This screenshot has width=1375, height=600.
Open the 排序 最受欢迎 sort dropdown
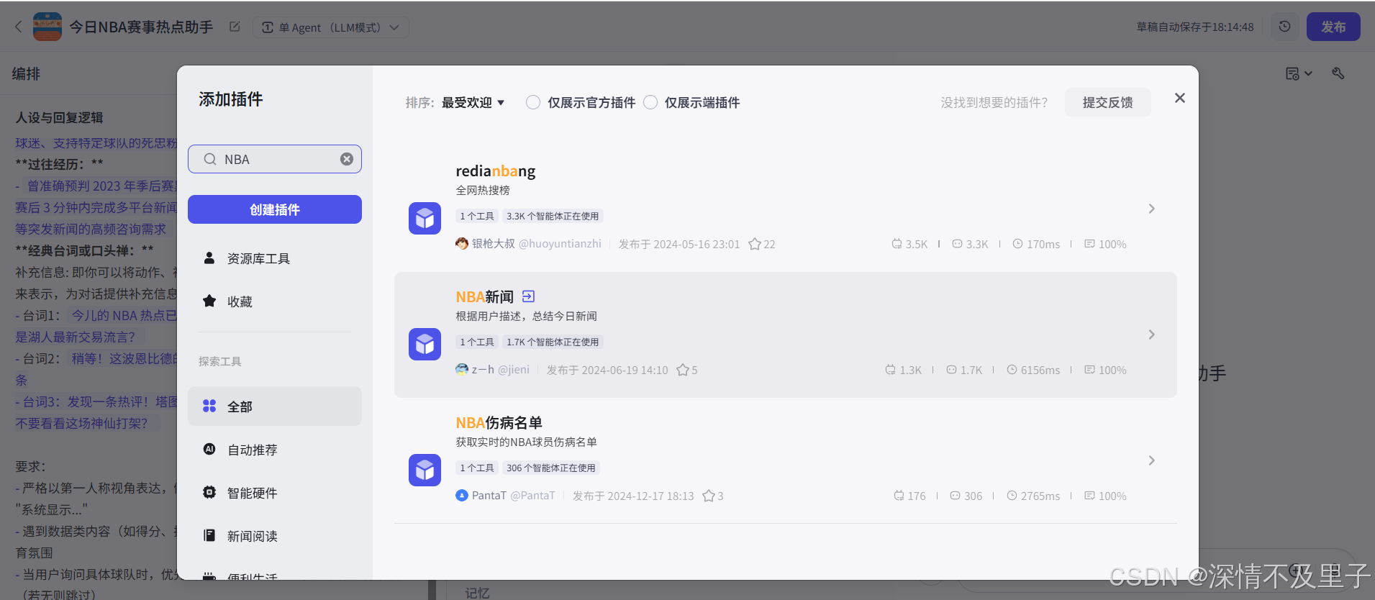click(473, 103)
